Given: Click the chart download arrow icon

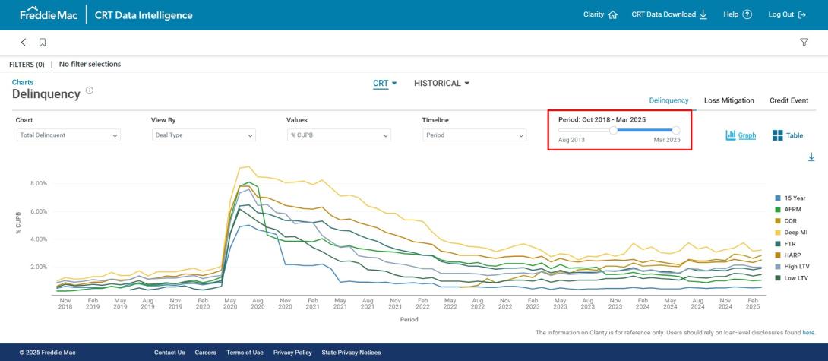Looking at the screenshot, I should [811, 157].
